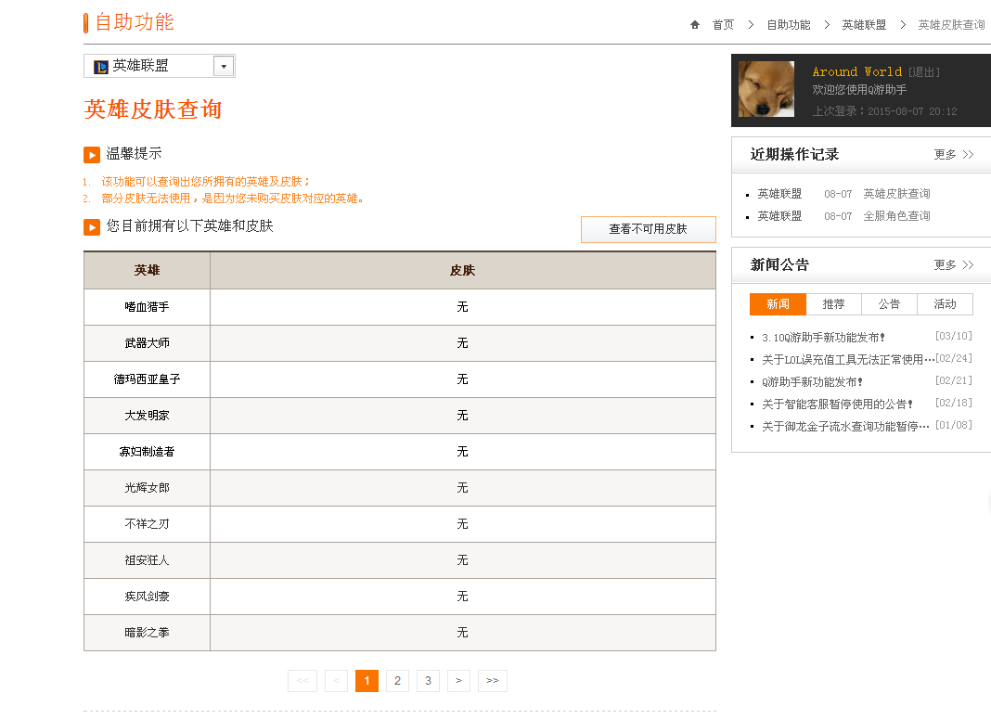Select the 不祥之刃 hero cell

(x=147, y=524)
